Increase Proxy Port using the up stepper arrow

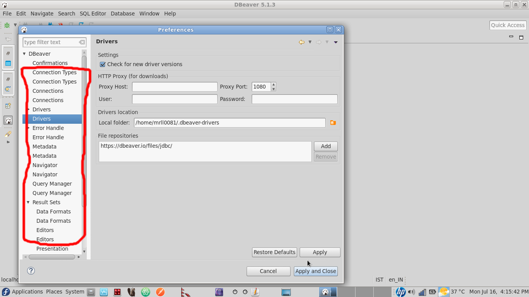(x=273, y=85)
